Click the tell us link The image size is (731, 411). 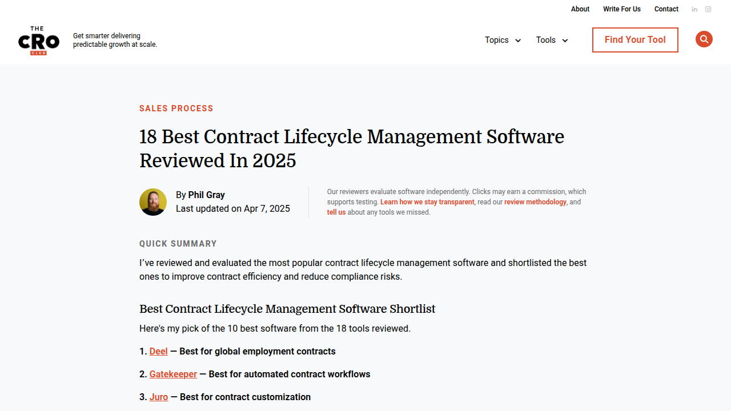(x=336, y=212)
